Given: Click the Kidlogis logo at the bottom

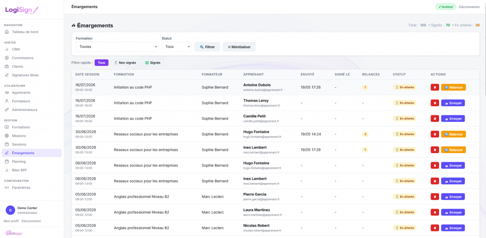Looking at the screenshot, I should coord(14,233).
